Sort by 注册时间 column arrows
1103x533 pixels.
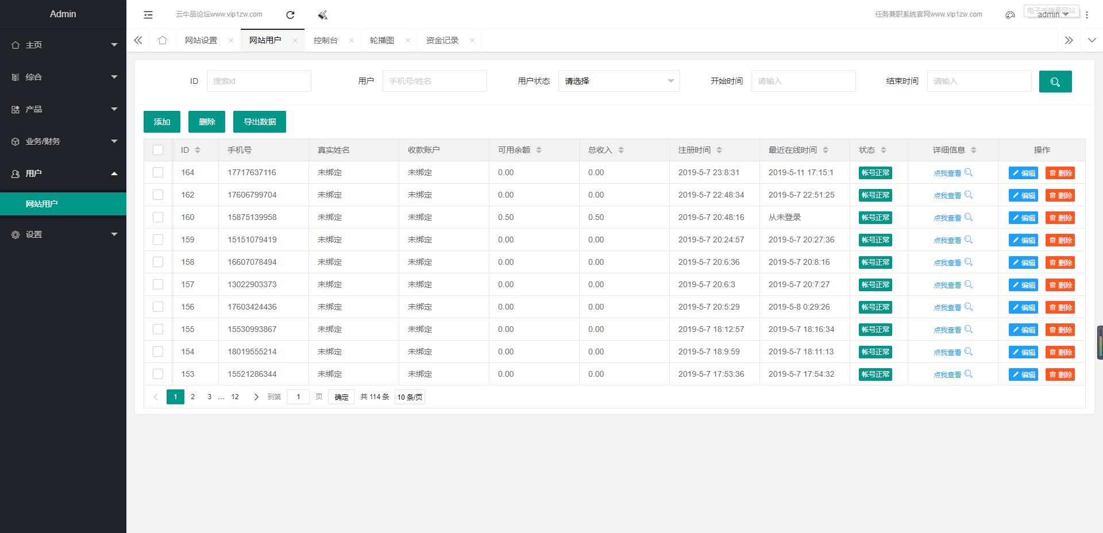719,150
